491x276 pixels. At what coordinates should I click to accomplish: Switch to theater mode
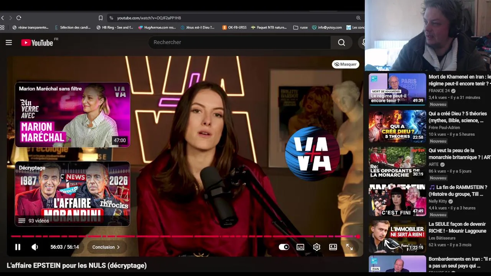333,247
